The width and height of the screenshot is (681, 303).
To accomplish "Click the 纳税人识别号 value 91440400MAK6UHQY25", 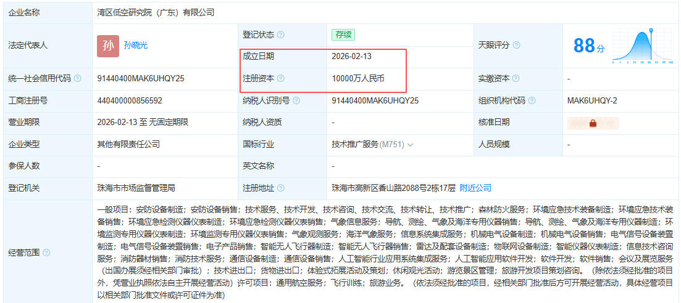I will pos(375,100).
